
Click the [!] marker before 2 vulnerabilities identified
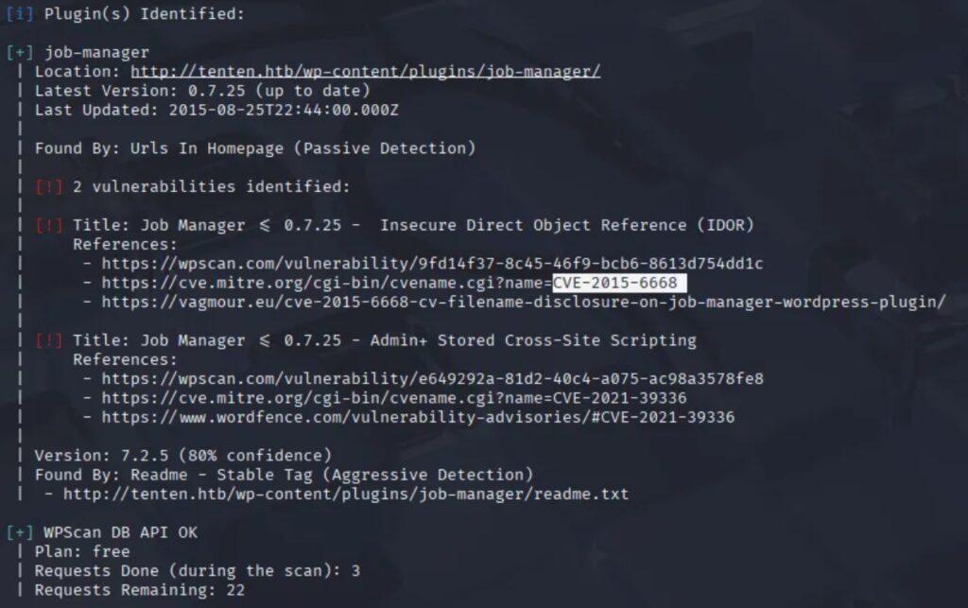49,186
